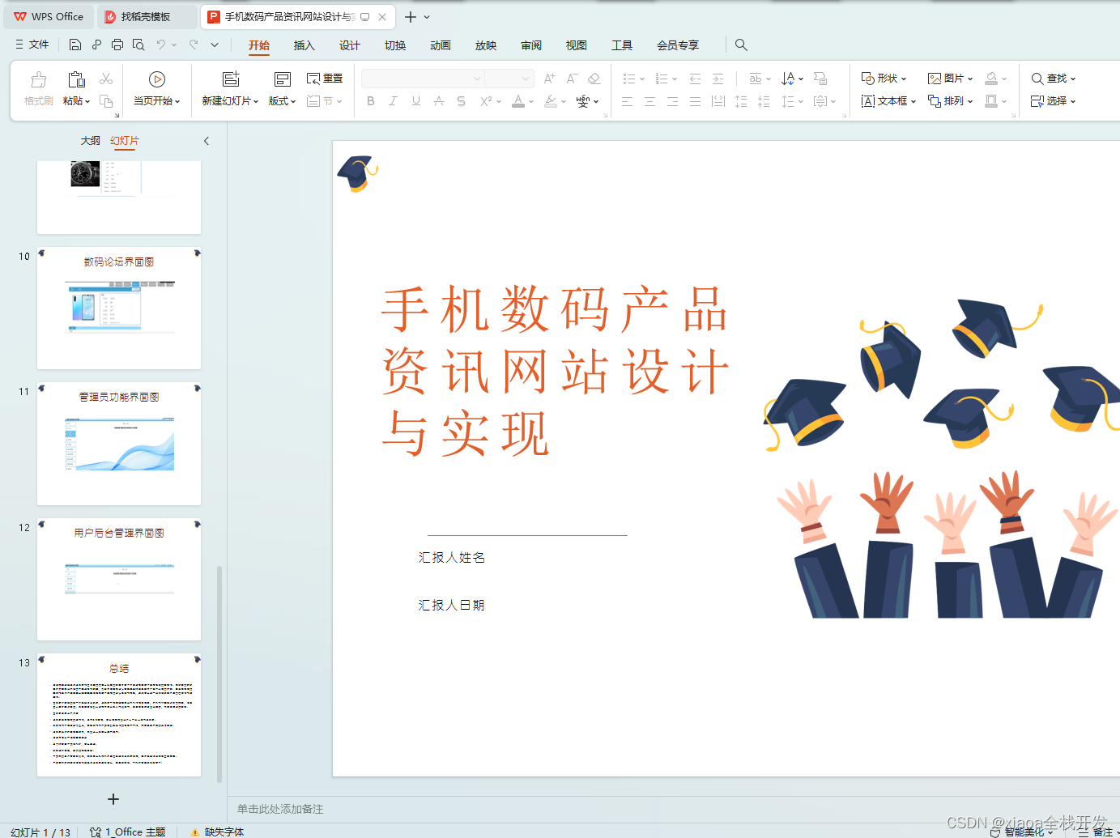This screenshot has width=1120, height=838.
Task: Toggle bold formatting
Action: coord(370,100)
